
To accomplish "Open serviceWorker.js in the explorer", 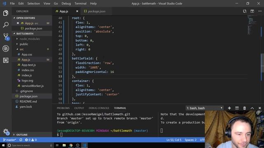I will click(x=32, y=86).
